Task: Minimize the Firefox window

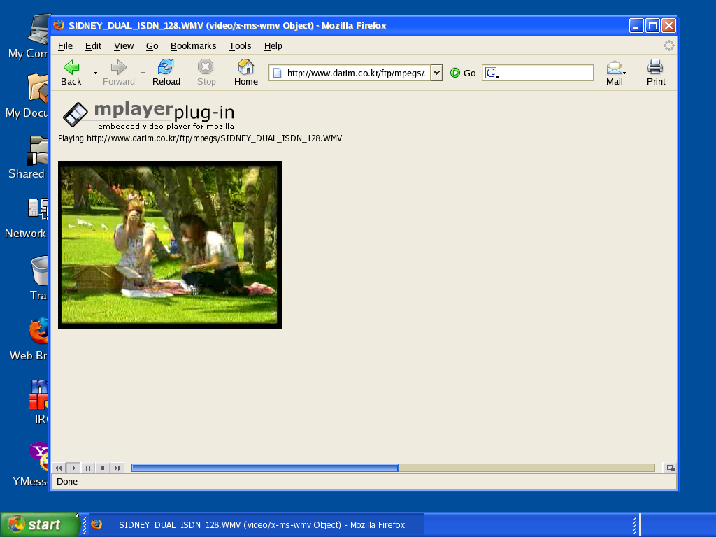Action: click(636, 26)
